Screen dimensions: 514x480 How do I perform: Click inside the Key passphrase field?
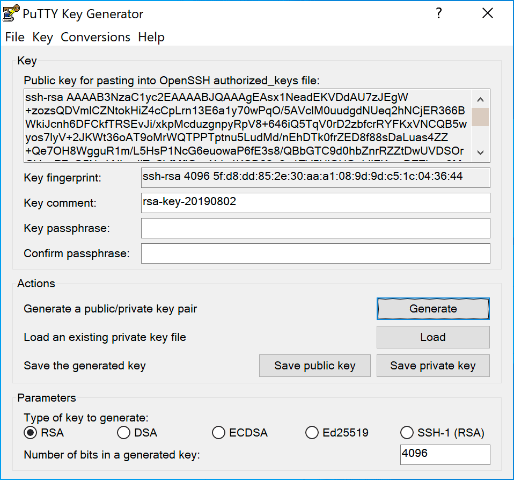point(315,228)
